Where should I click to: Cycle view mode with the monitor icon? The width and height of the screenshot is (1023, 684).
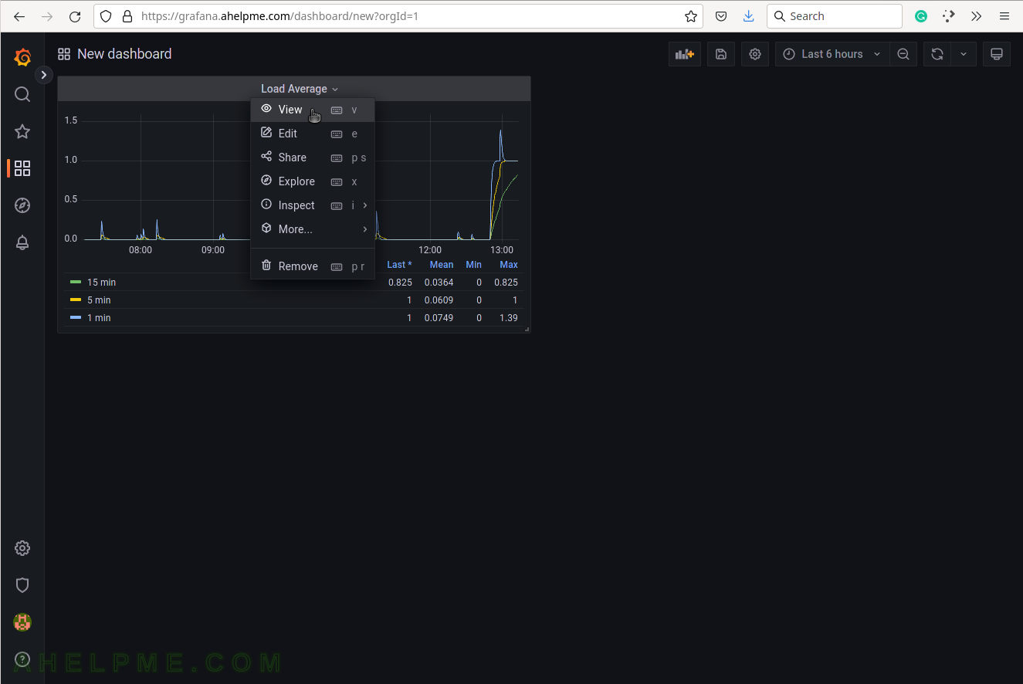(x=997, y=54)
